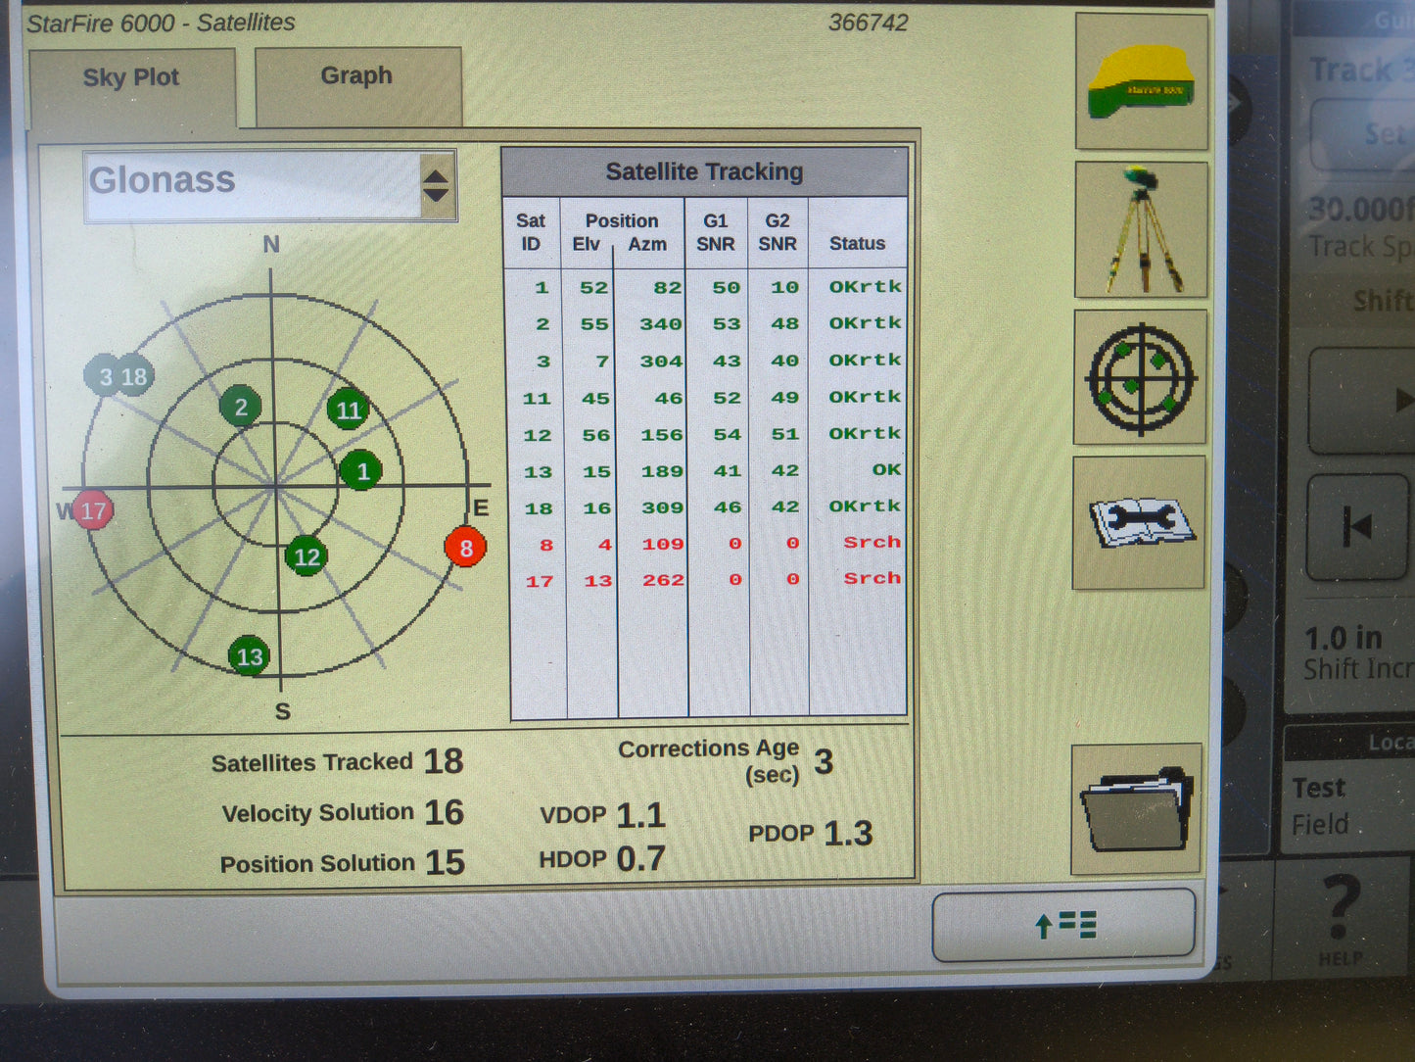1415x1062 pixels.
Task: Switch to the Graph tab
Action: 354,75
